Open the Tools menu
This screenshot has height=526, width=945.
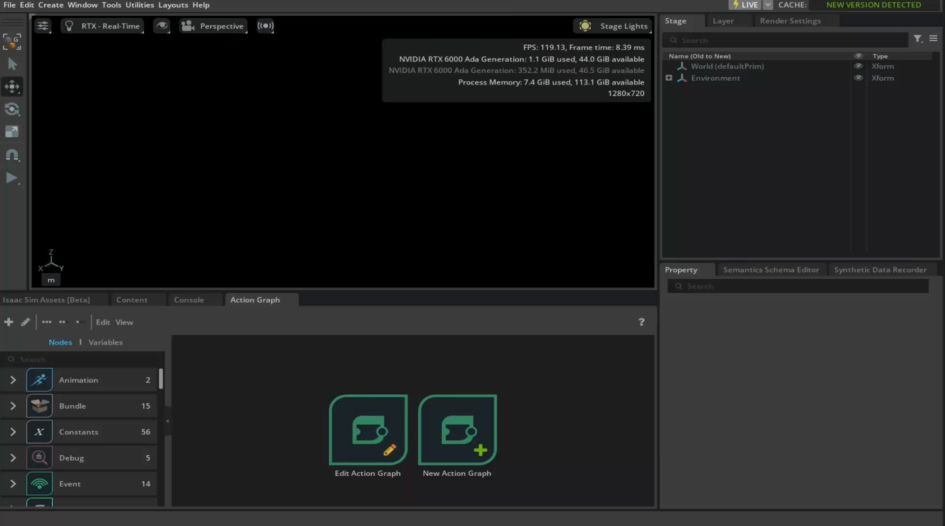111,5
